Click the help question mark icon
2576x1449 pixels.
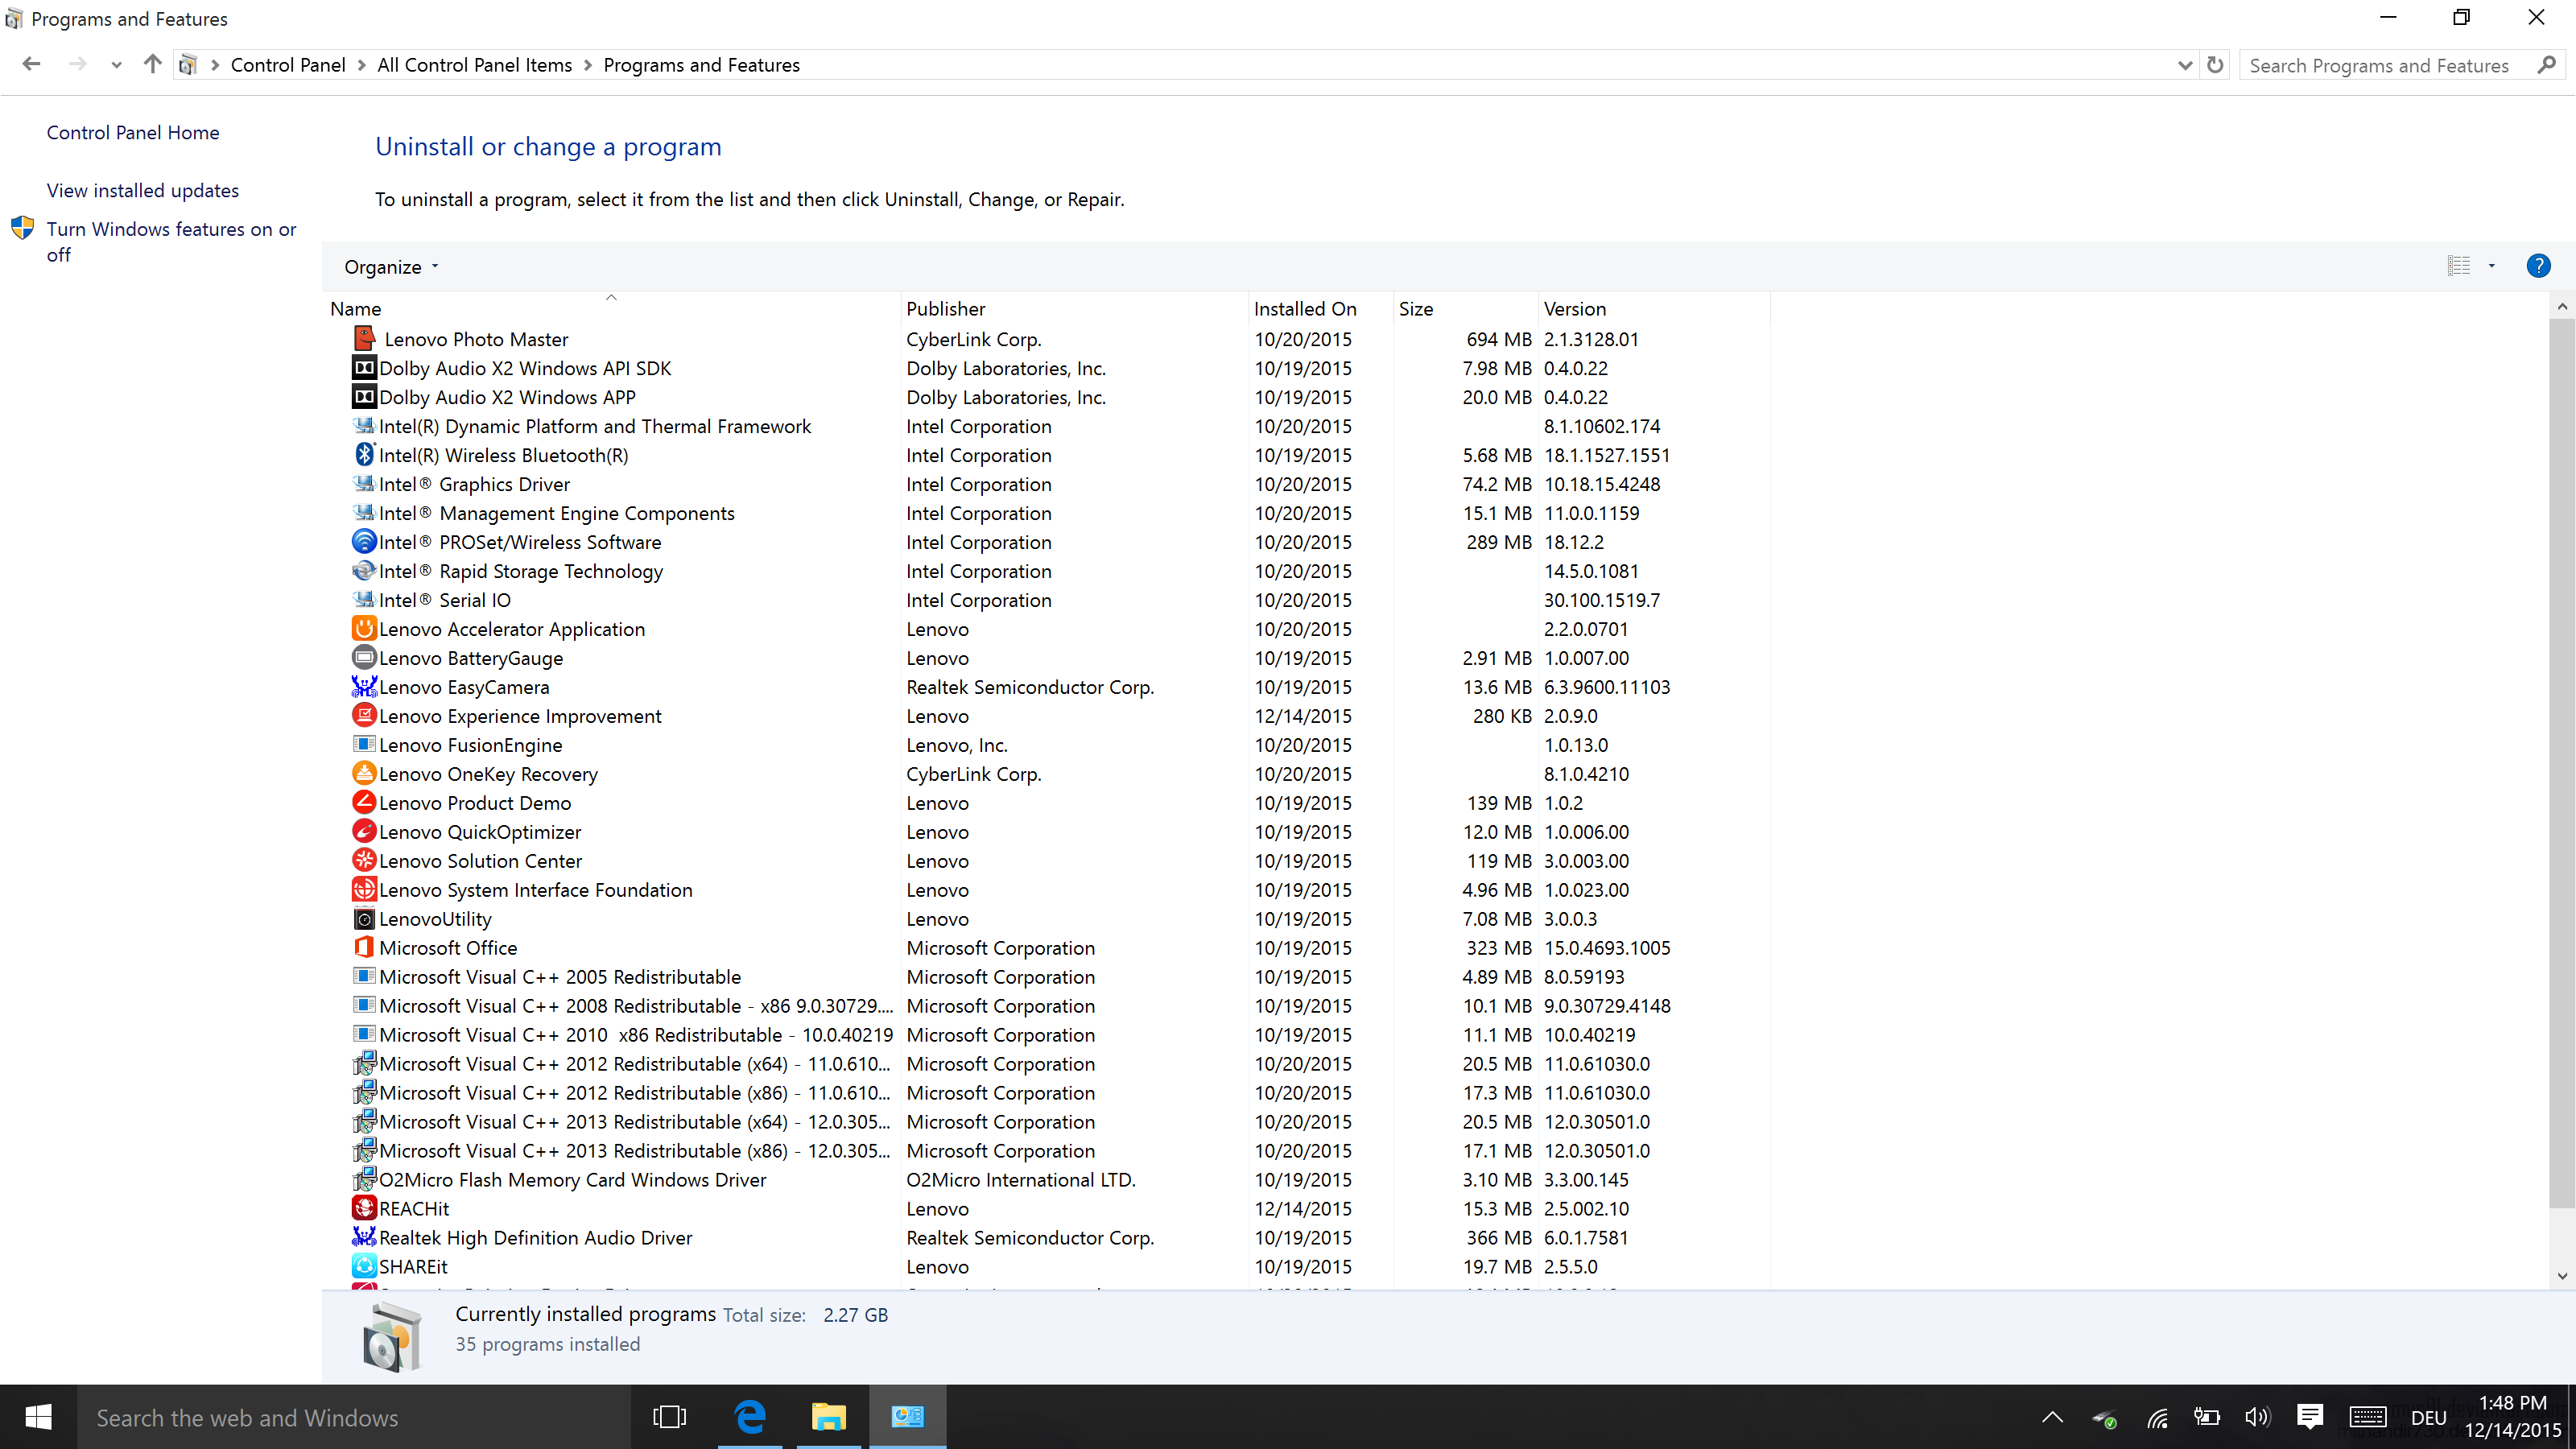pos(2537,266)
